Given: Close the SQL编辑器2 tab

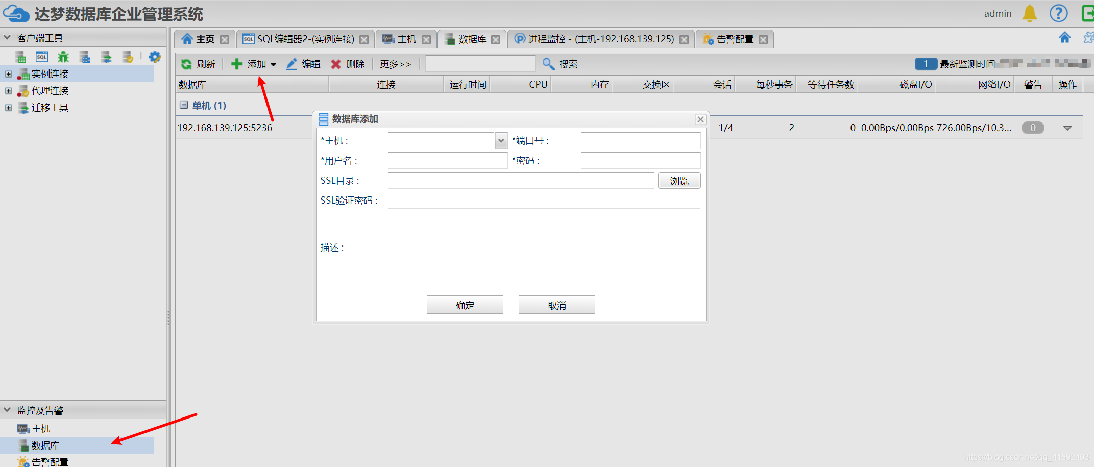Looking at the screenshot, I should pos(364,40).
